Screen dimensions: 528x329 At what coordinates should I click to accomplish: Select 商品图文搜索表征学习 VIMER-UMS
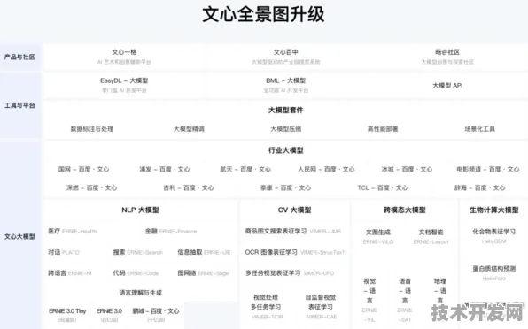point(293,231)
